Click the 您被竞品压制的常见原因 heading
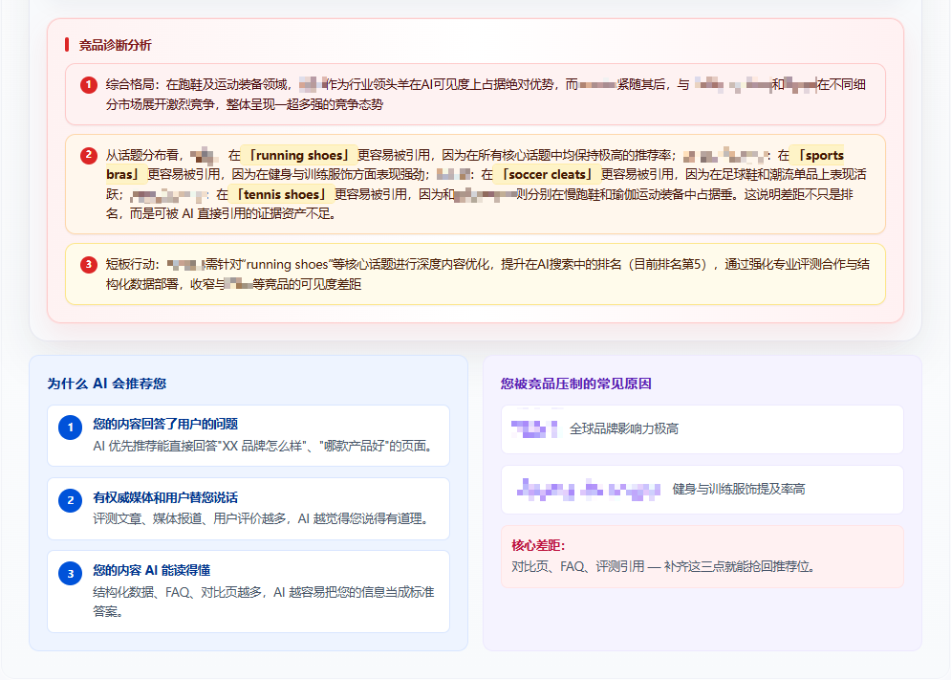This screenshot has height=680, width=951. [x=576, y=384]
